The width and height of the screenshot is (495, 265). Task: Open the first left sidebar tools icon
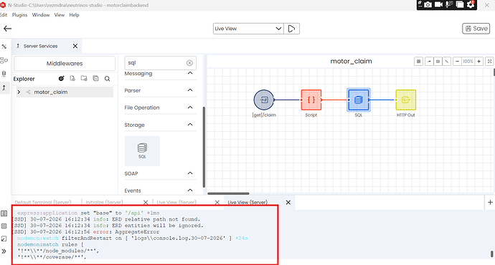click(4, 47)
